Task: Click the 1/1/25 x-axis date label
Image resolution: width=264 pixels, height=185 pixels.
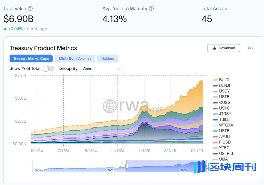Action: [144, 151]
